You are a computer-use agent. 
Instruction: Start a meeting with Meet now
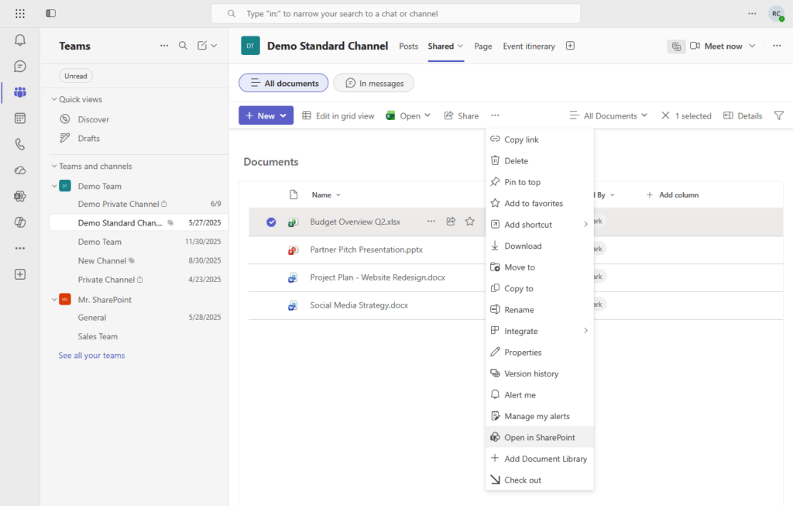tap(716, 46)
